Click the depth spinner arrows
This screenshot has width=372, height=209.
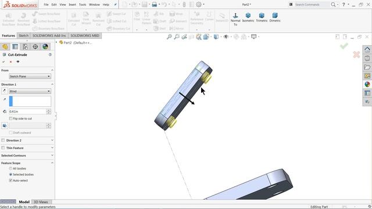click(49, 111)
